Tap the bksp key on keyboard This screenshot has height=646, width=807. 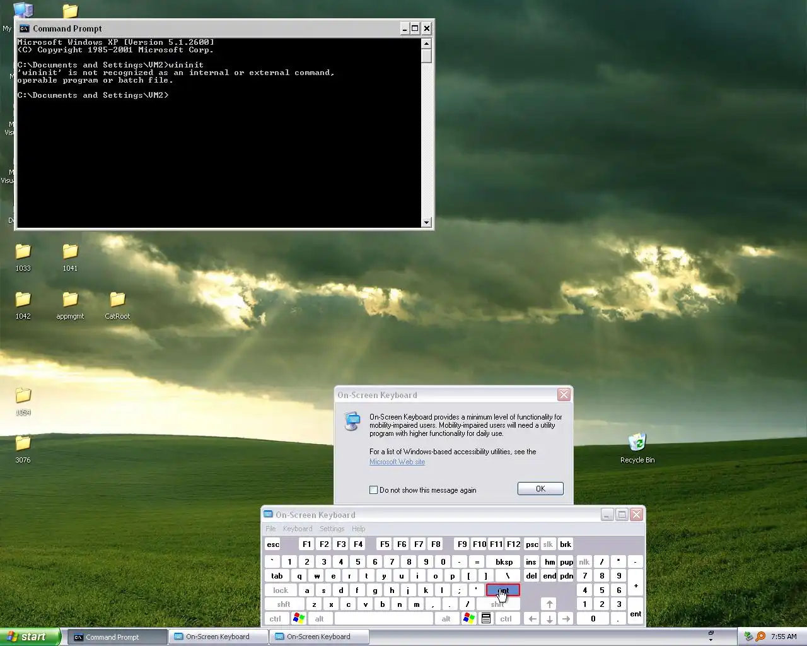504,561
